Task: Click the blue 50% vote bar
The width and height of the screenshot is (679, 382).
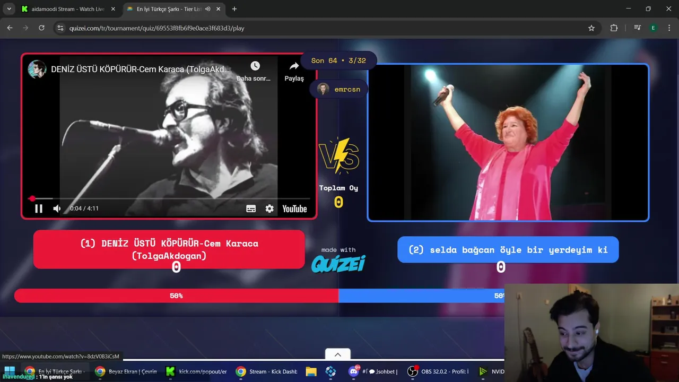Action: tap(421, 296)
